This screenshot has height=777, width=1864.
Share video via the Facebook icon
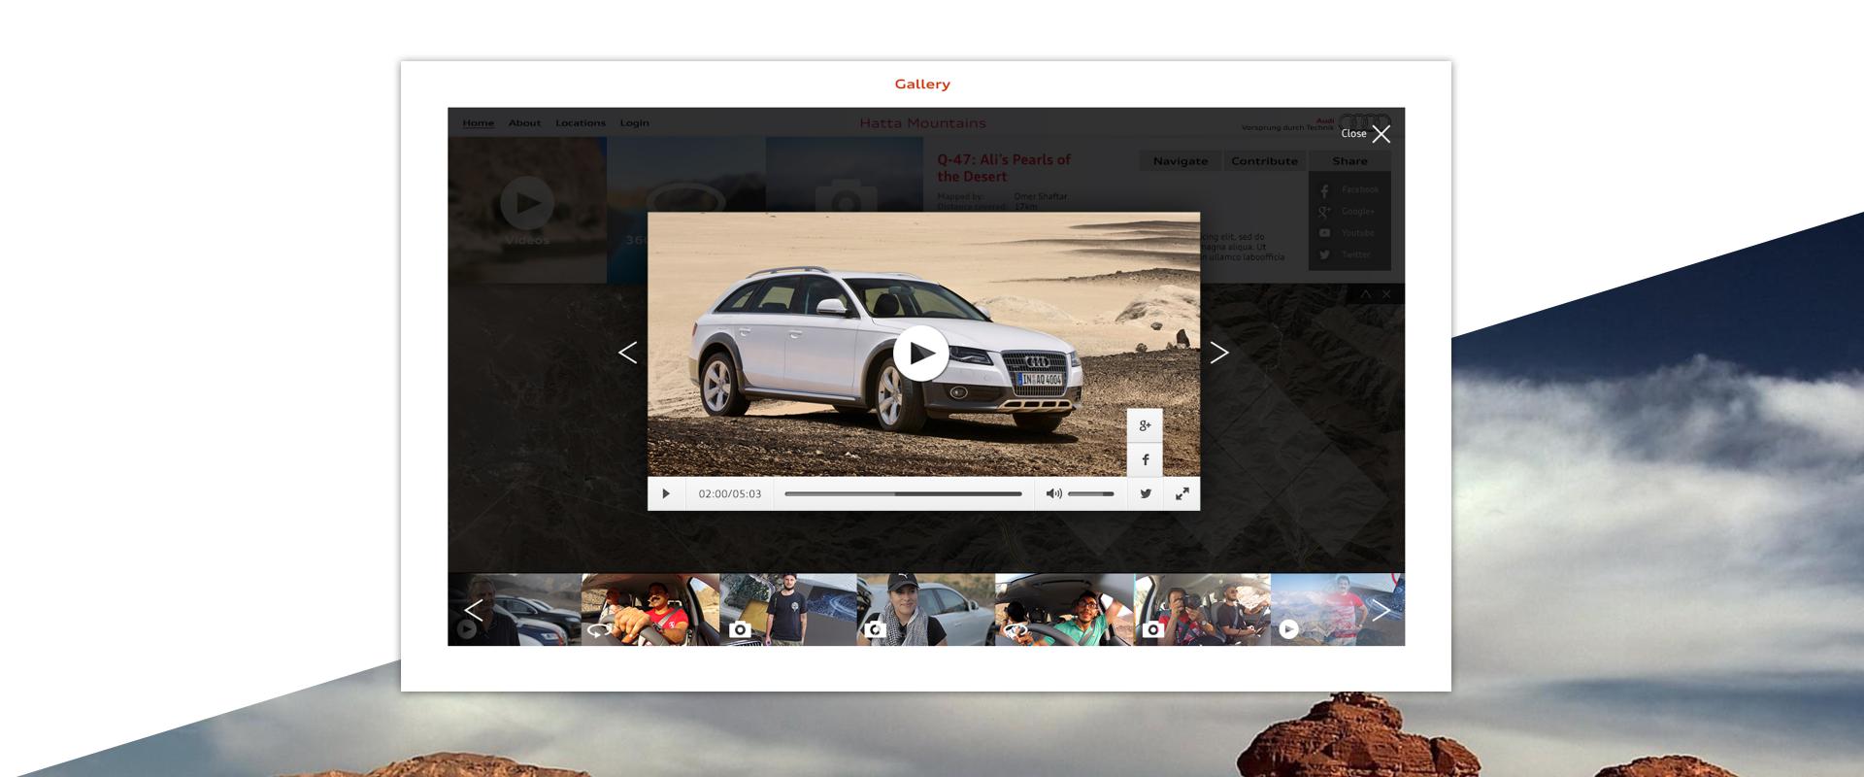pos(1145,460)
